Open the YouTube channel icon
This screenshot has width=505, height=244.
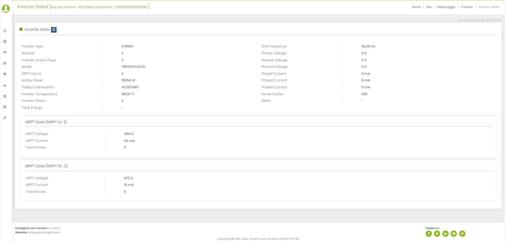point(454,234)
